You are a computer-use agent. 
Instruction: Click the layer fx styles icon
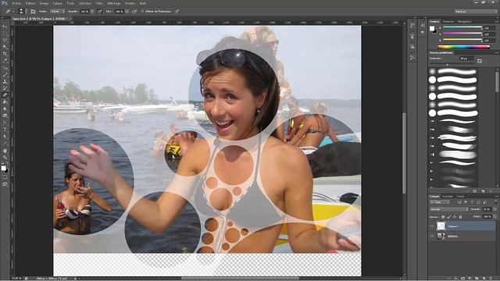(456, 278)
